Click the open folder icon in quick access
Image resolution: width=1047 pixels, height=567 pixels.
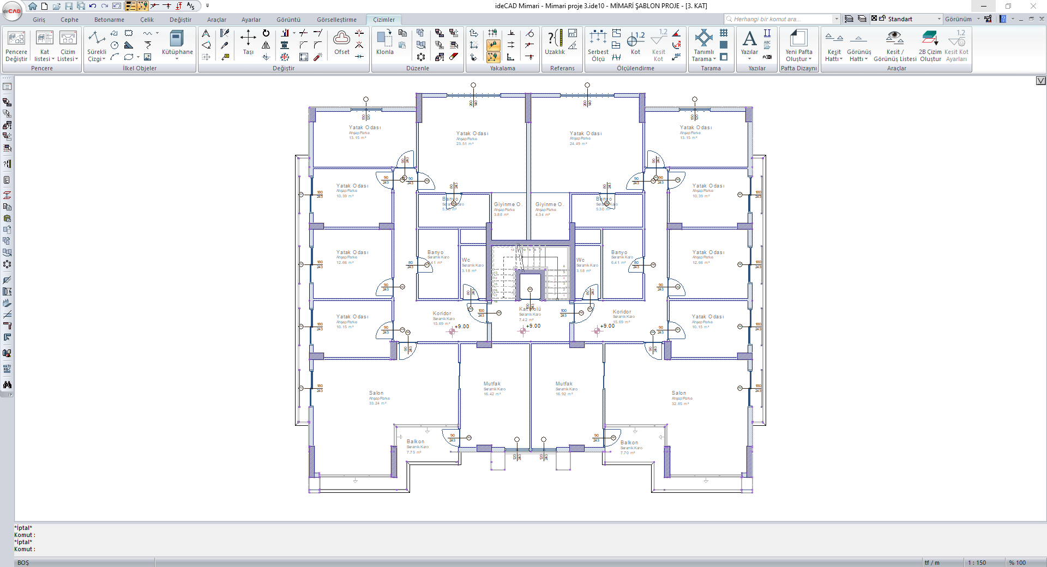point(57,6)
